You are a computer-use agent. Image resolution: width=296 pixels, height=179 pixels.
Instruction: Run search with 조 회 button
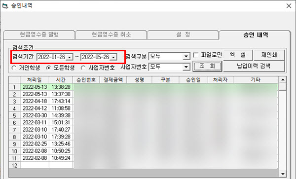[207, 67]
